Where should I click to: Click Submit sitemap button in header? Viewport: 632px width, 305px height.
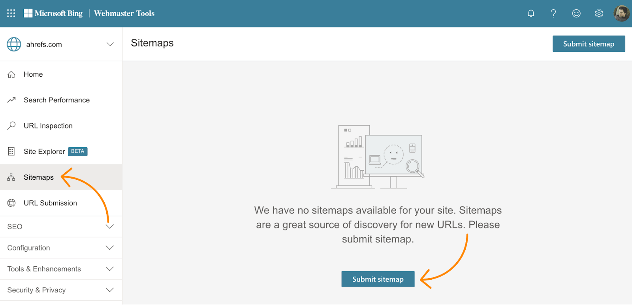coord(589,44)
